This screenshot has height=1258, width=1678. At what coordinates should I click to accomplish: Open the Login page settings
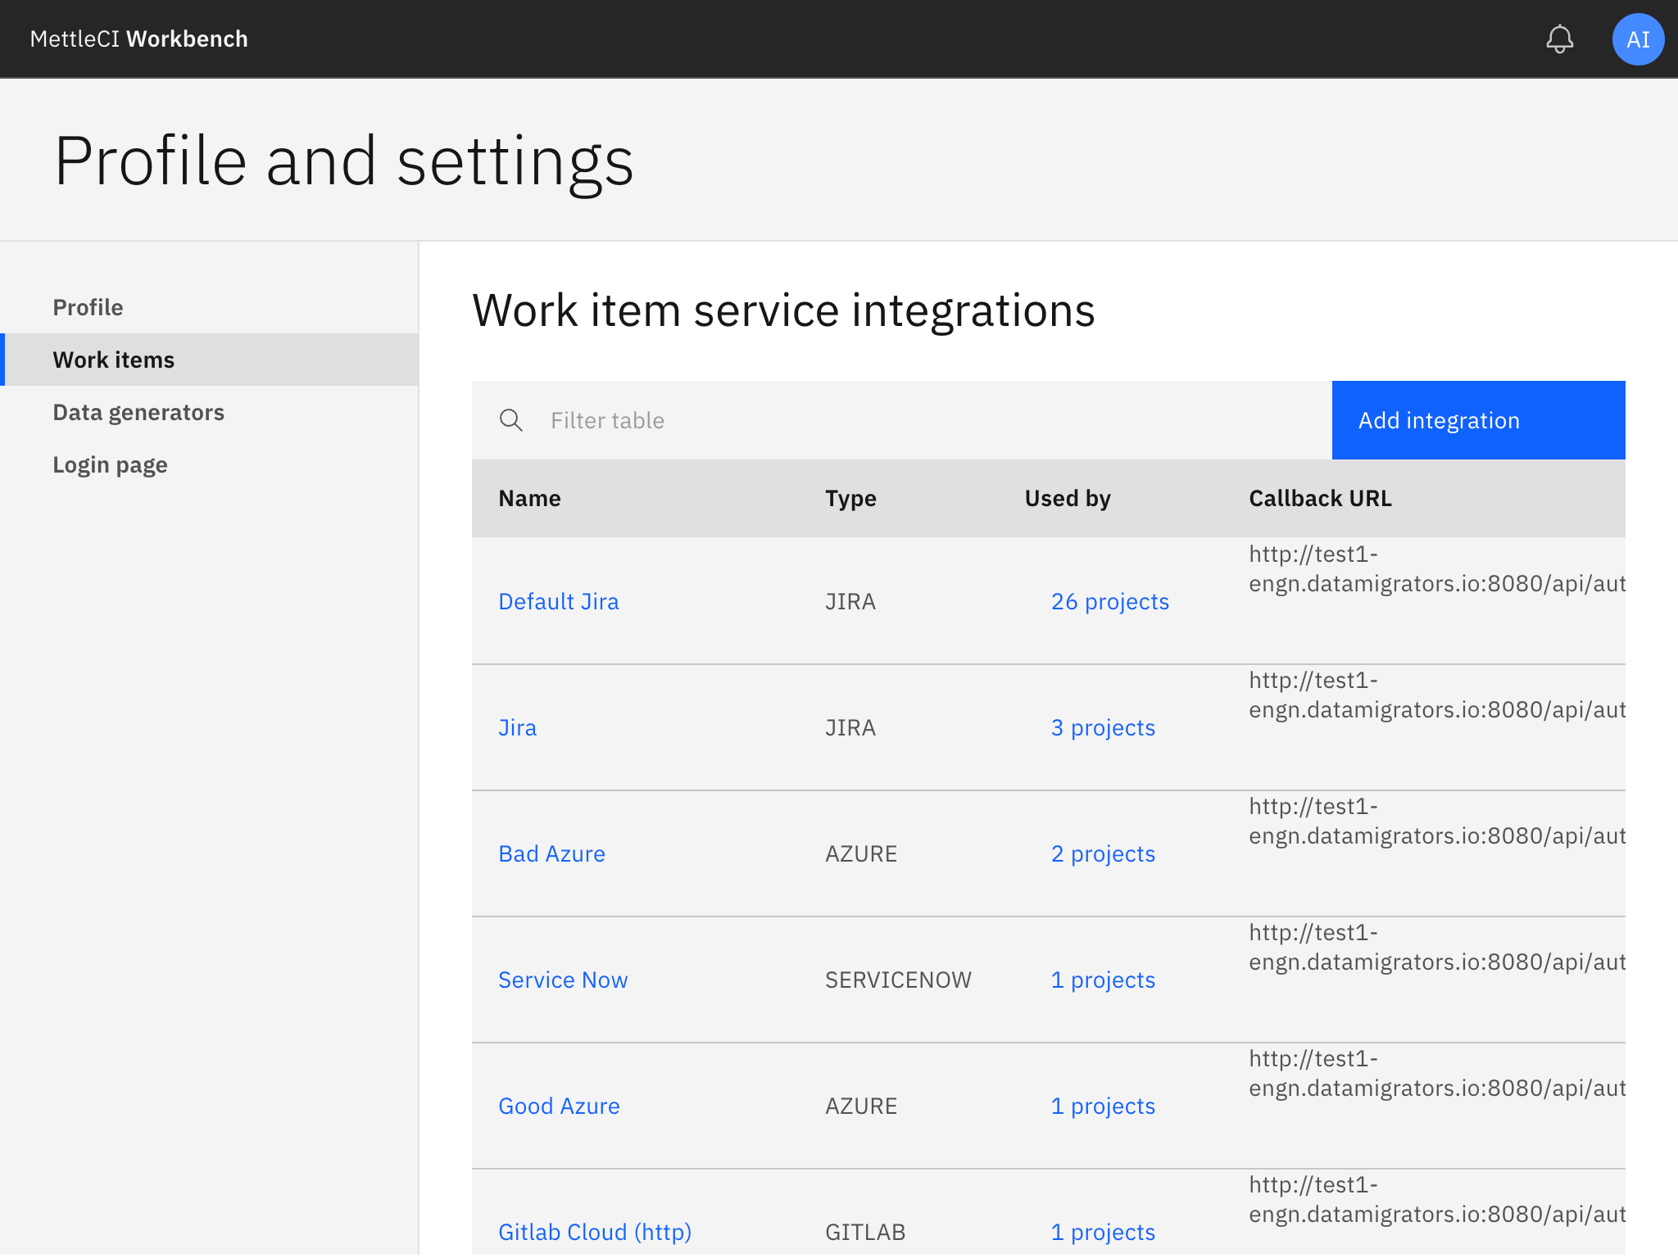tap(110, 464)
